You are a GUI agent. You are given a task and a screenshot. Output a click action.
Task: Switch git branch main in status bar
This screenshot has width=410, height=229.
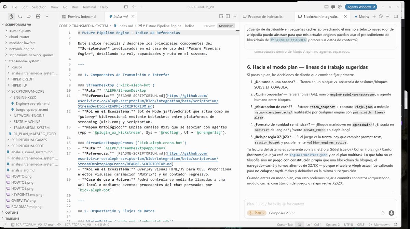point(50,225)
